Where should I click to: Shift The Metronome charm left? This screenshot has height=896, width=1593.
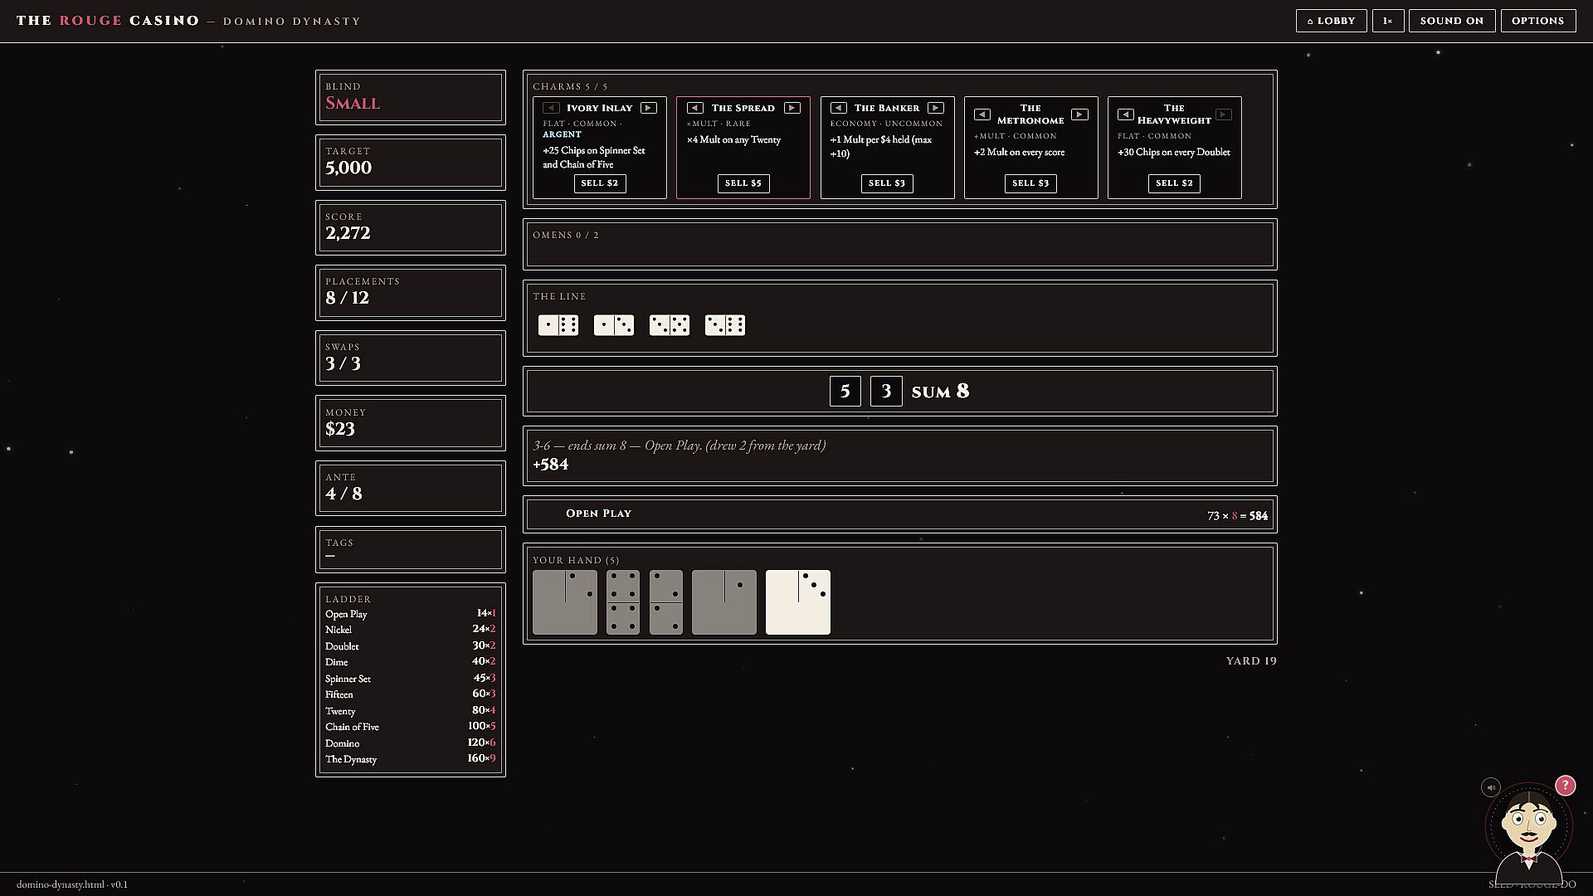pos(982,114)
